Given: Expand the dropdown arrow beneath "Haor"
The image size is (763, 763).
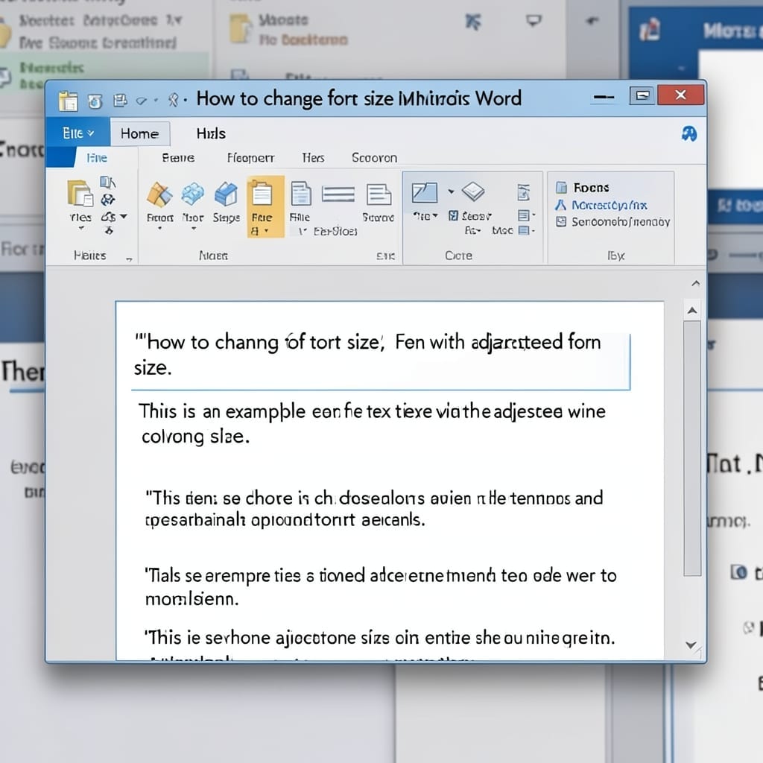Looking at the screenshot, I should [x=193, y=228].
